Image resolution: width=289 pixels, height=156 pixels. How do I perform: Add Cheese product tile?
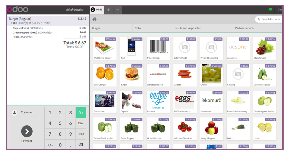tap(211, 75)
